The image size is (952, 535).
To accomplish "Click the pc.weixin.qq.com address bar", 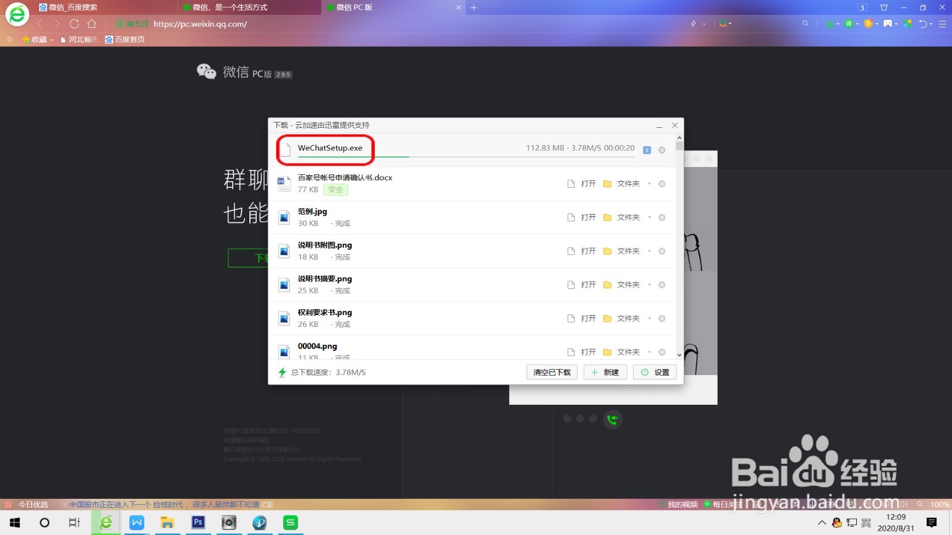I will pos(200,24).
